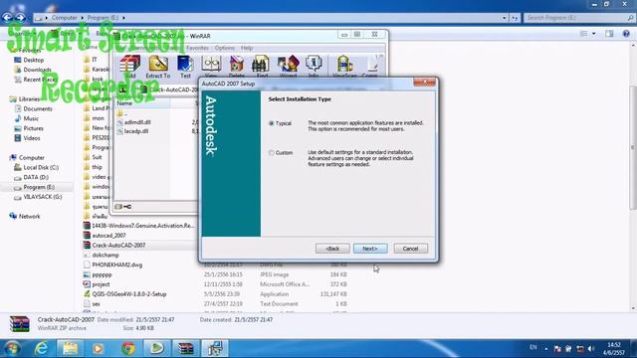Open the Options menu in WinRAR

point(225,48)
